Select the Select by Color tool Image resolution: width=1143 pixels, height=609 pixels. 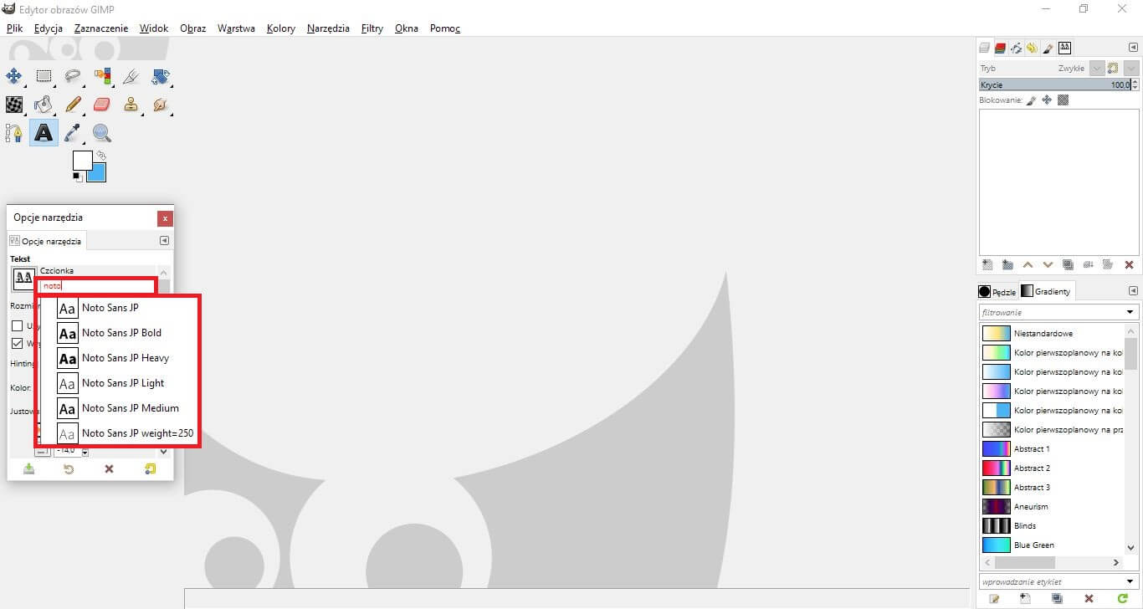102,76
